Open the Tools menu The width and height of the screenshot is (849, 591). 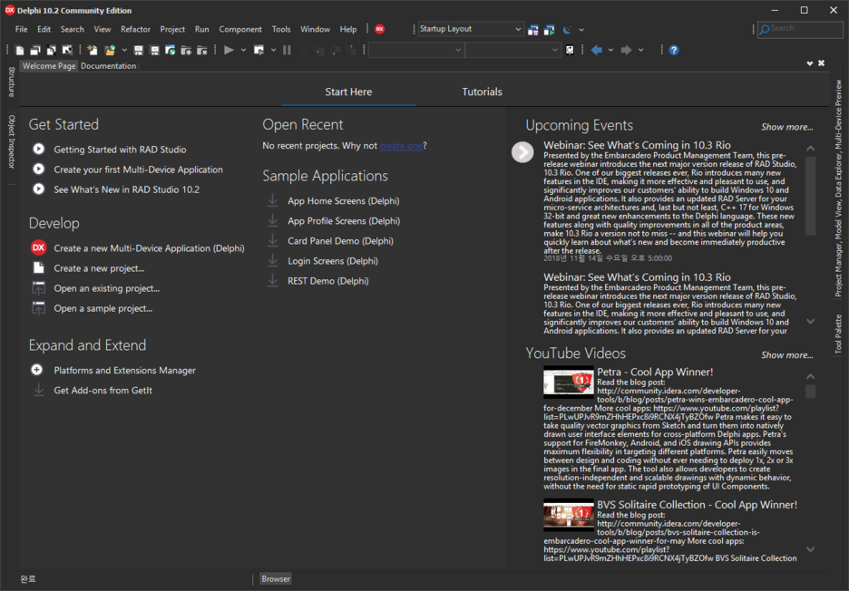click(x=281, y=29)
